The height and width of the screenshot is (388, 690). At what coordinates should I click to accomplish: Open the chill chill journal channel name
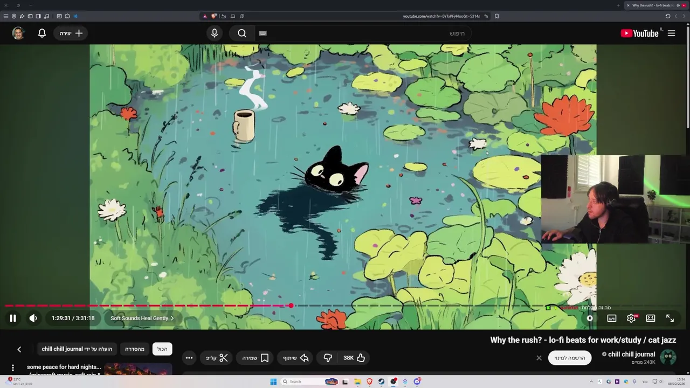click(x=632, y=354)
